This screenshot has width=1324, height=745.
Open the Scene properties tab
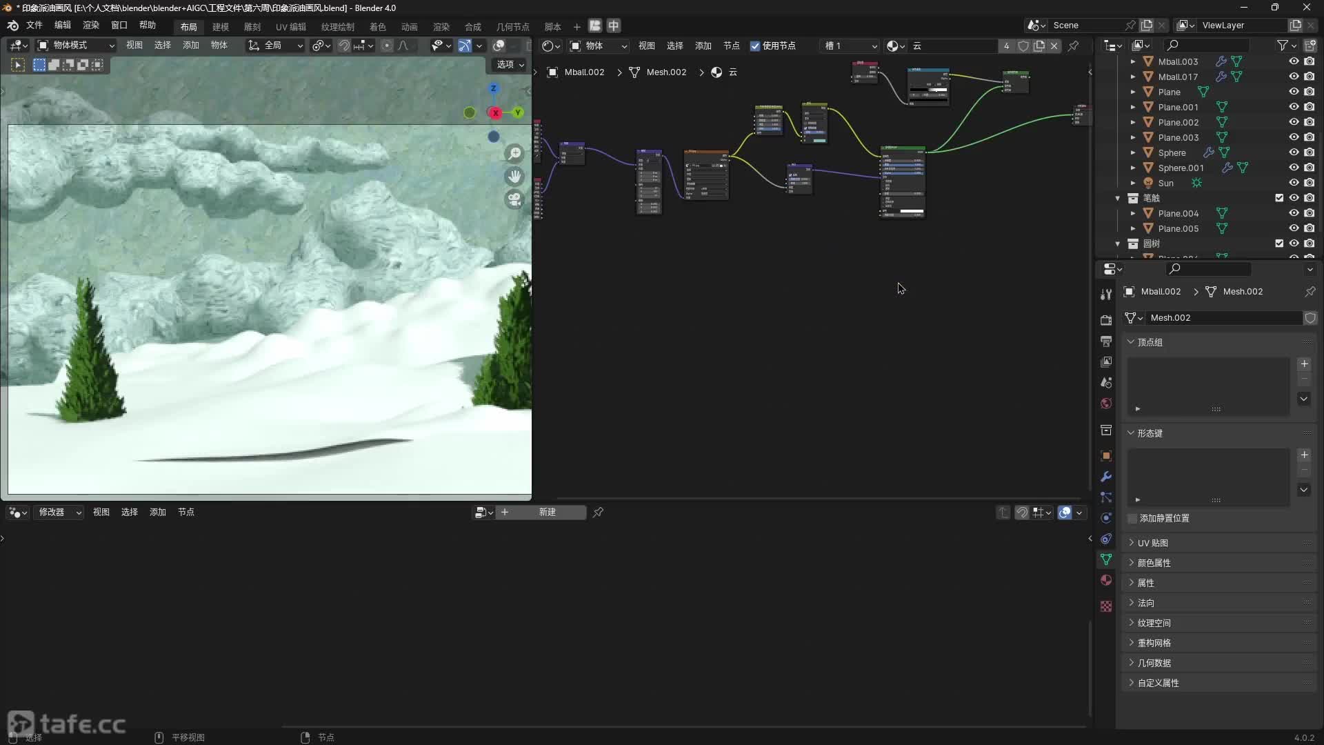click(1106, 382)
